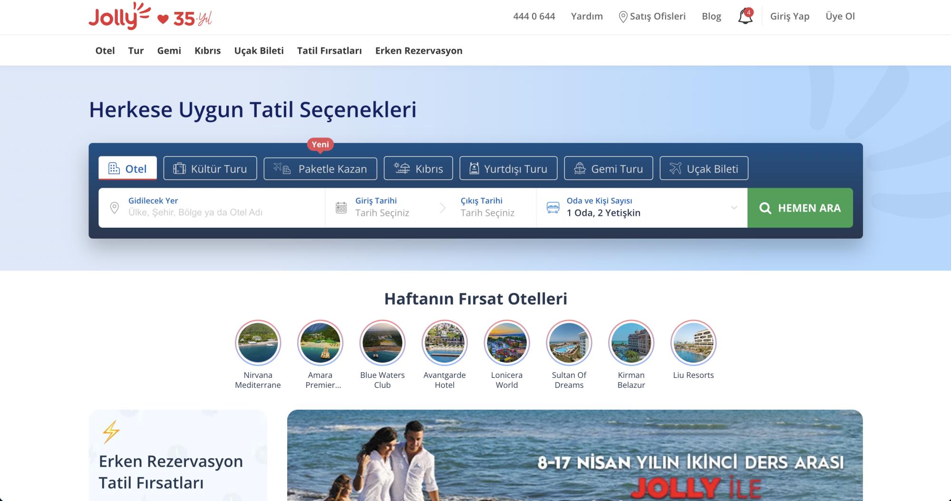
Task: Click the Satış Ofisleri link
Action: pyautogui.click(x=658, y=16)
